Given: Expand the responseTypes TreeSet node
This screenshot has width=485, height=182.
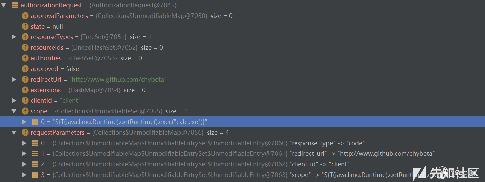Looking at the screenshot, I should pos(14,37).
